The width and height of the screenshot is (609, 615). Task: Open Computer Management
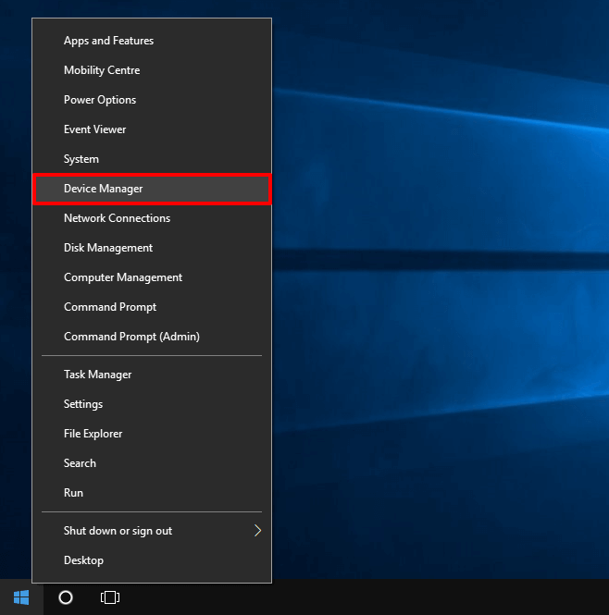click(152, 277)
